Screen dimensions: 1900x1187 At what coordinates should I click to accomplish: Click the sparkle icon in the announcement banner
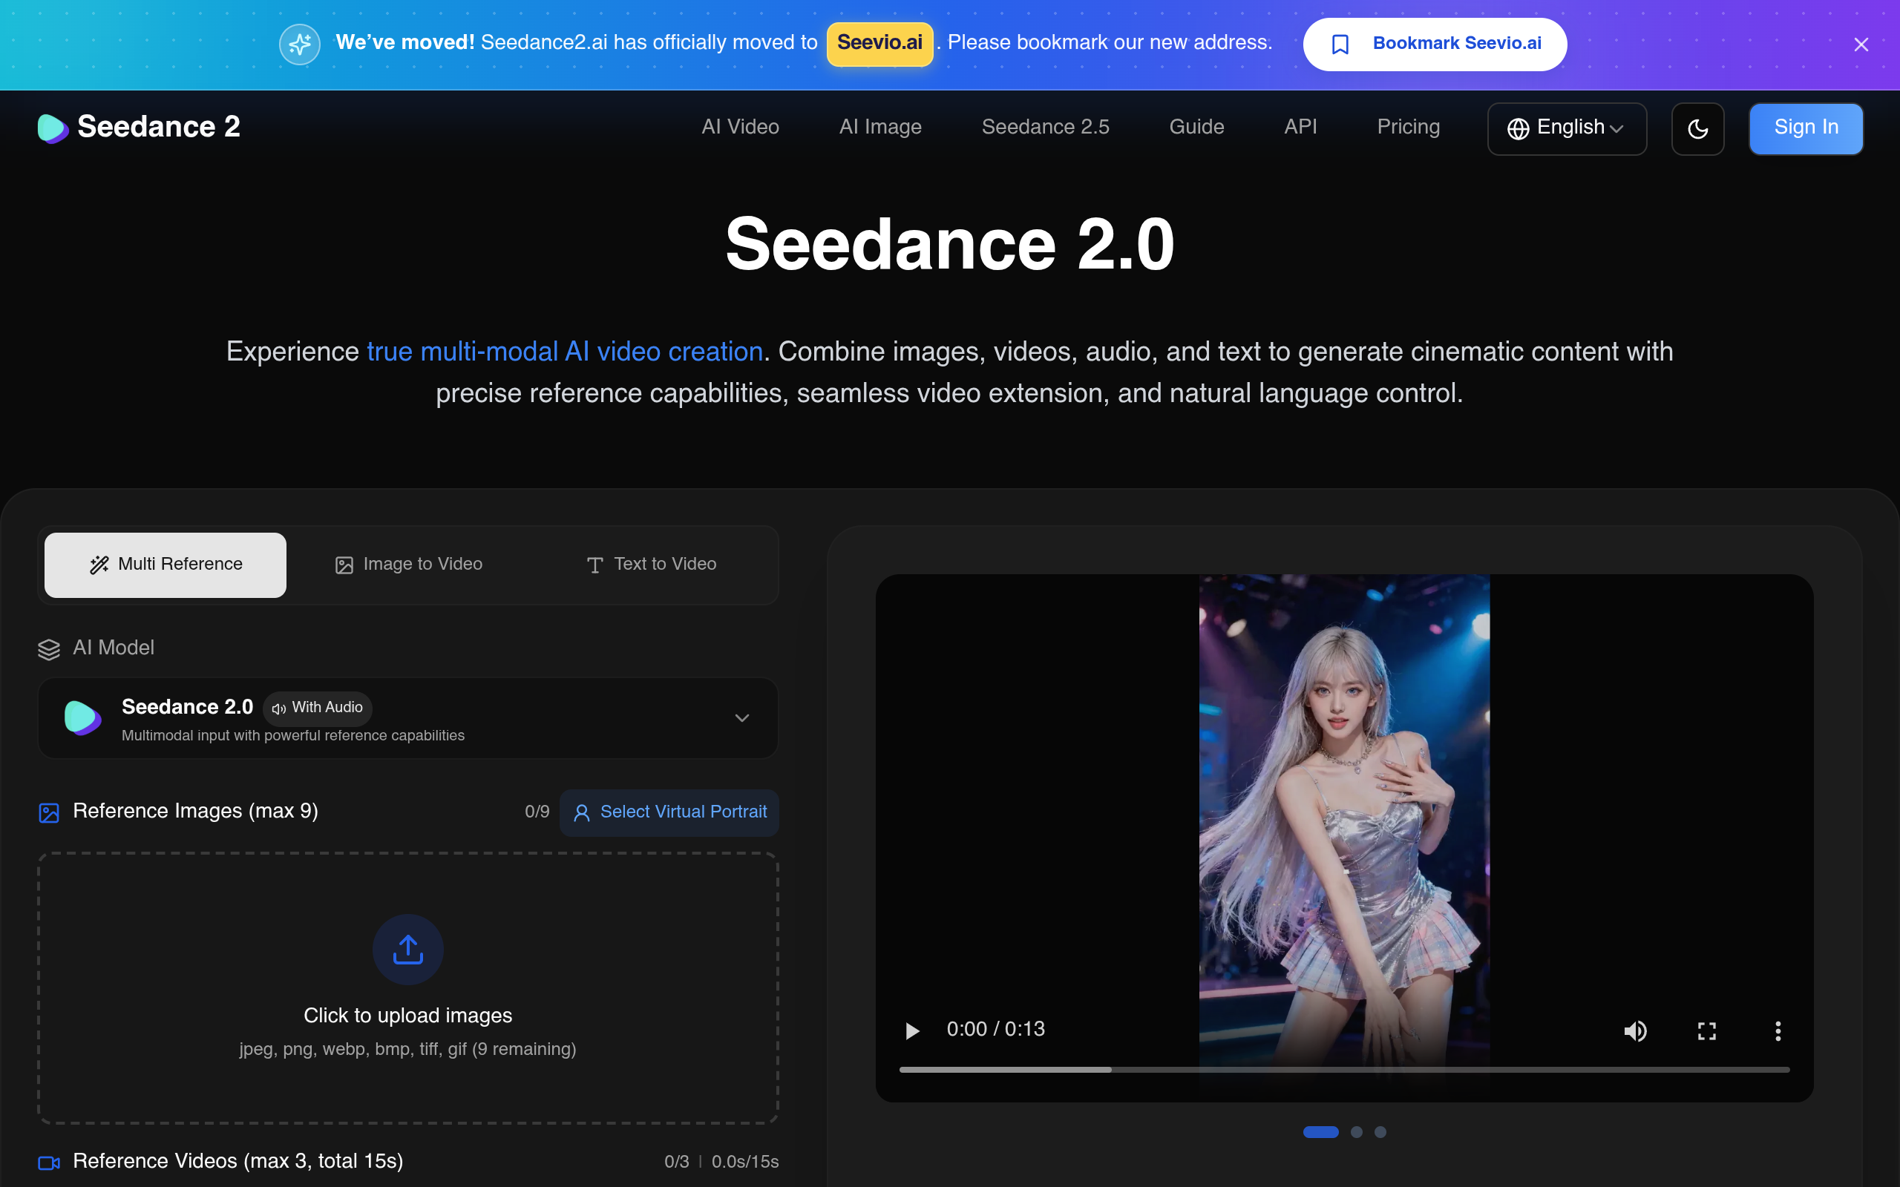point(300,44)
